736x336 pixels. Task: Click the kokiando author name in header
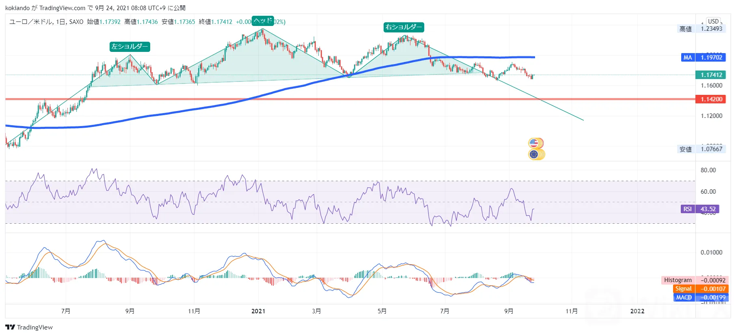click(17, 8)
